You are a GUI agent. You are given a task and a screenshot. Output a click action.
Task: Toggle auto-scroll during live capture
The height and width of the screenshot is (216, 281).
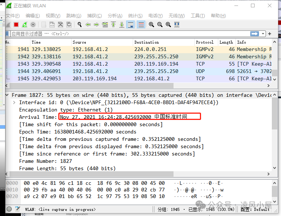click(x=131, y=25)
